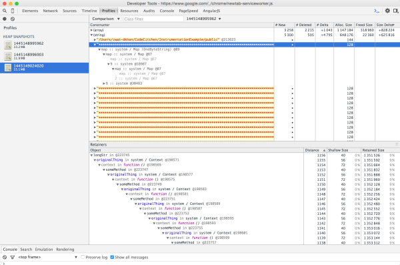Expand the 9 :: system @30483 row
Viewport: 400px width, 265px height.
coord(104,83)
